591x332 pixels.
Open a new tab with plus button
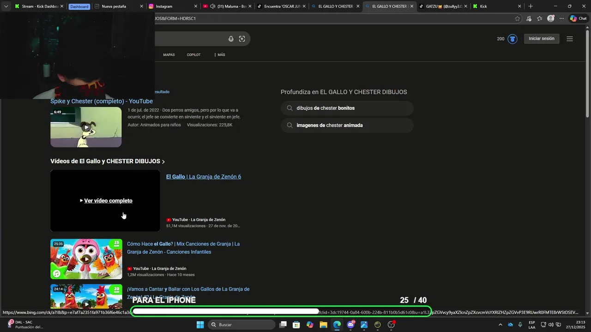point(531,6)
